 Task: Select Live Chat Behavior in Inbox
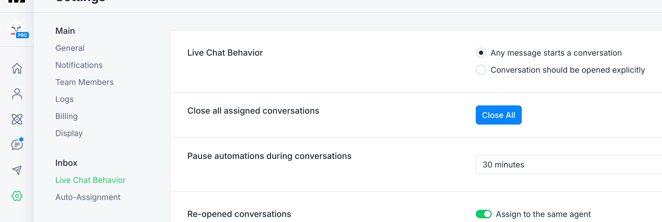pyautogui.click(x=90, y=180)
